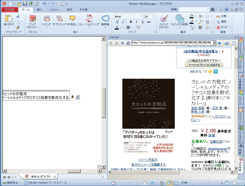The width and height of the screenshot is (245, 186).
Task: Click the Clear (クリア) red X icon
Action: 218,27
